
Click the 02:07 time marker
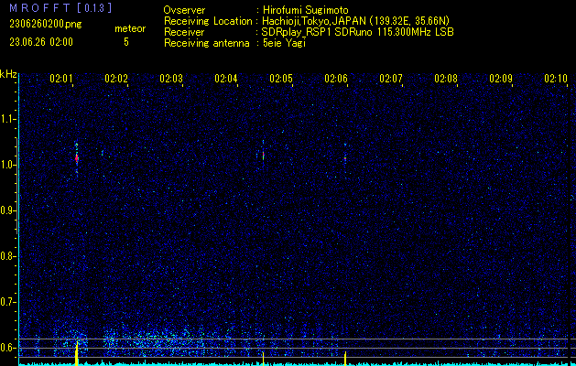pyautogui.click(x=391, y=80)
